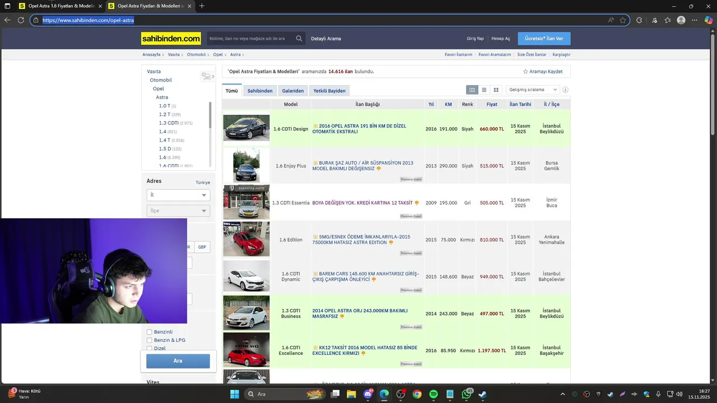
Task: Switch to table list view icon
Action: [472, 90]
